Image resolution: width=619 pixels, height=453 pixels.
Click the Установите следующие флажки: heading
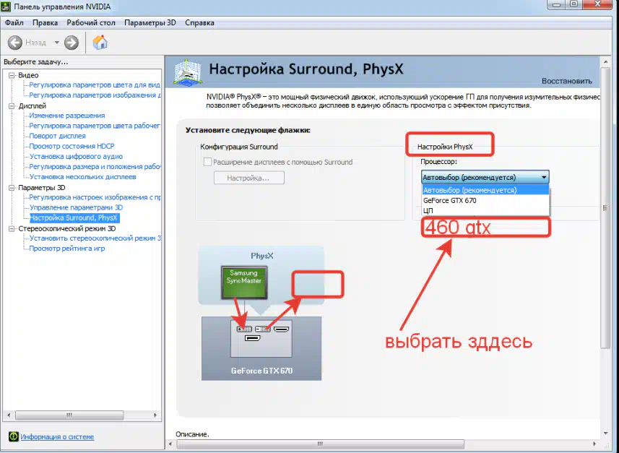tap(248, 130)
